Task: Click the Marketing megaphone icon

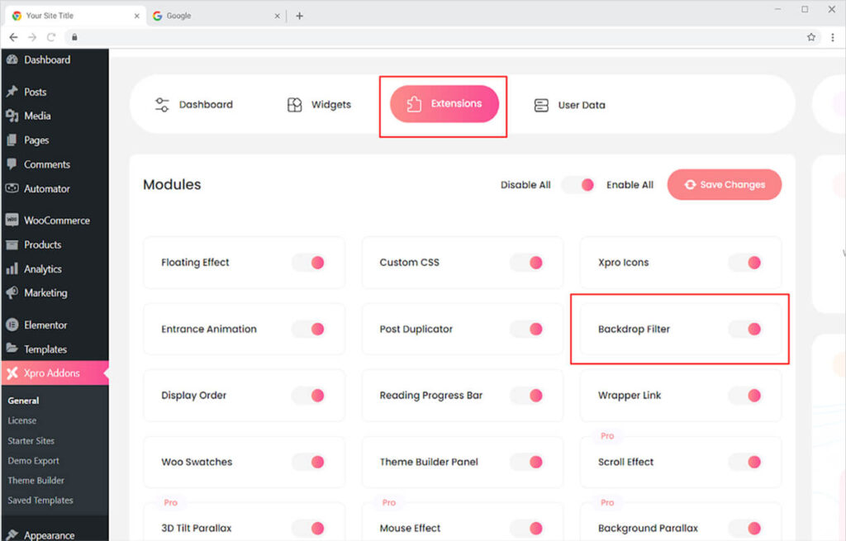Action: coord(12,293)
